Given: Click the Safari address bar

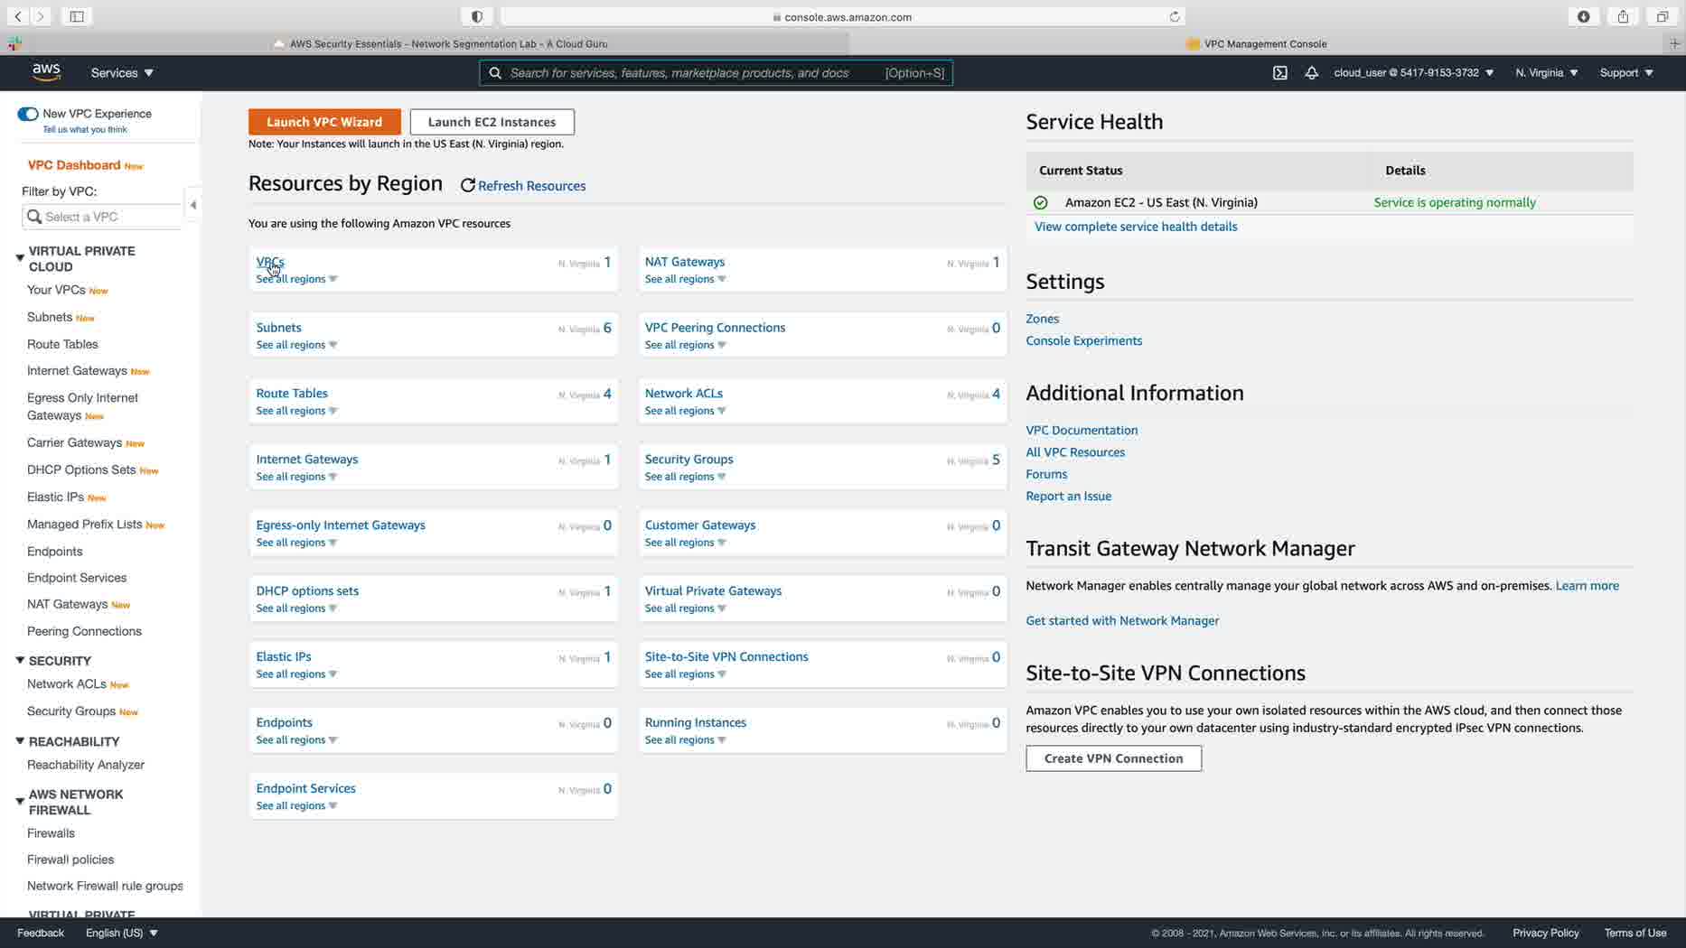Looking at the screenshot, I should (842, 16).
